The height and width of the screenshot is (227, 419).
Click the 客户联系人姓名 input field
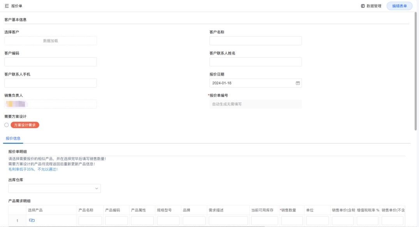(255, 62)
